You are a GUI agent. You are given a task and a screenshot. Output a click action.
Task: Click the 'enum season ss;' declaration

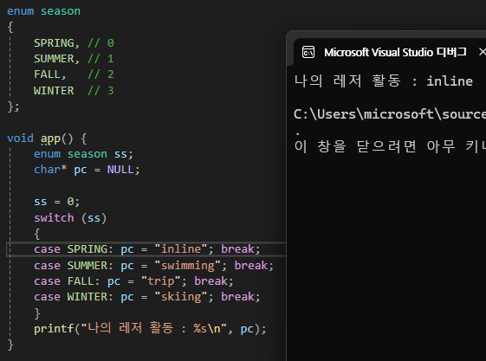83,154
